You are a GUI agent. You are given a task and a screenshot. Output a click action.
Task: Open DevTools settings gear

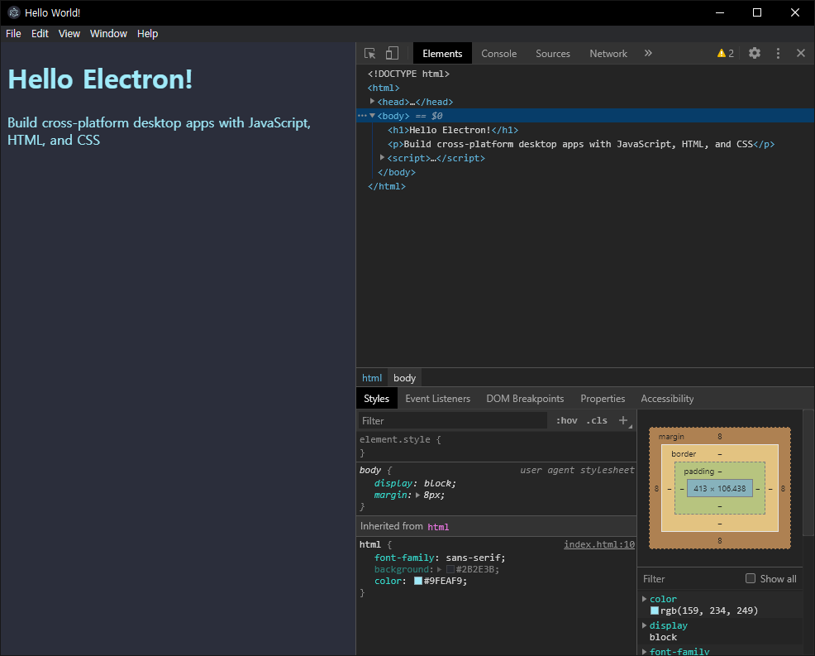tap(754, 53)
